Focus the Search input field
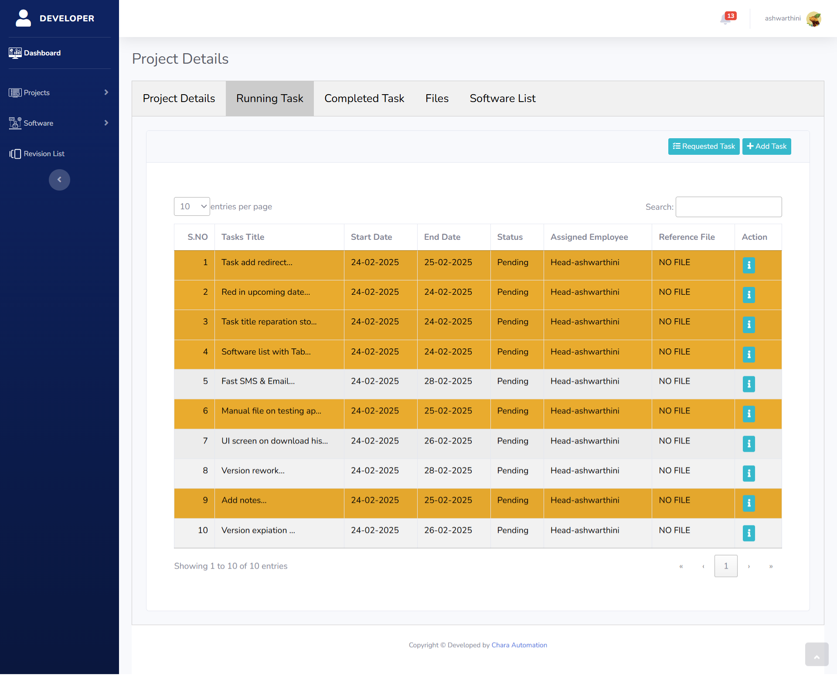This screenshot has width=837, height=675. [x=728, y=207]
